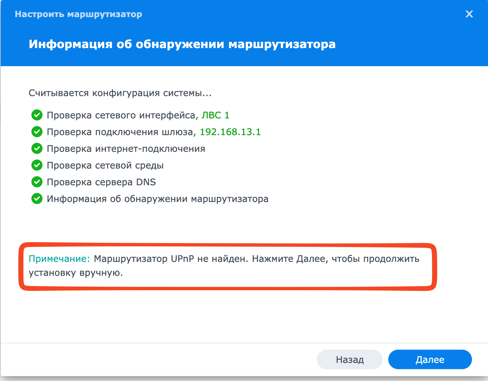Click the Считывается конфигурация системы status line
Viewport: 488px width, 381px height.
[x=120, y=93]
